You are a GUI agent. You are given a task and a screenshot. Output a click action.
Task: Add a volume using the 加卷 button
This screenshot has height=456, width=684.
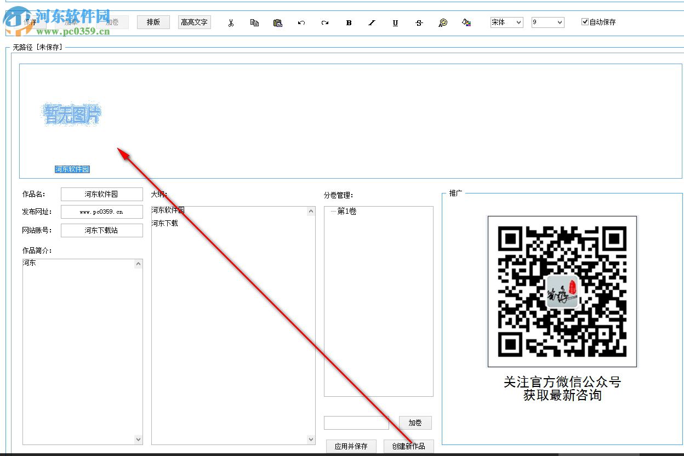[415, 423]
